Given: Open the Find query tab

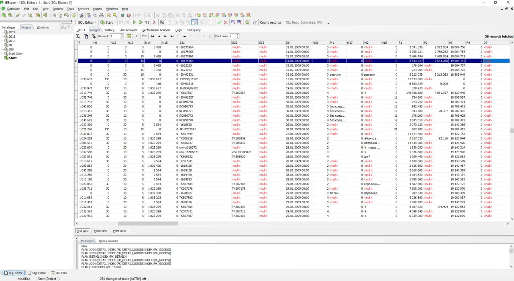Looking at the screenshot, I should (x=194, y=30).
